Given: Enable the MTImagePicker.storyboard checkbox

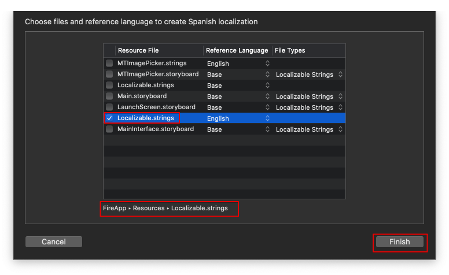Looking at the screenshot, I should [109, 74].
